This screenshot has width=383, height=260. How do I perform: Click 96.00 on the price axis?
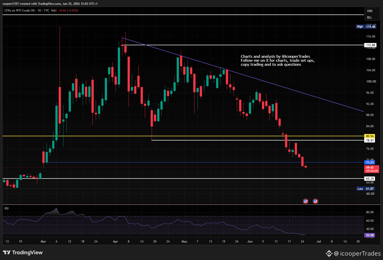click(370, 93)
